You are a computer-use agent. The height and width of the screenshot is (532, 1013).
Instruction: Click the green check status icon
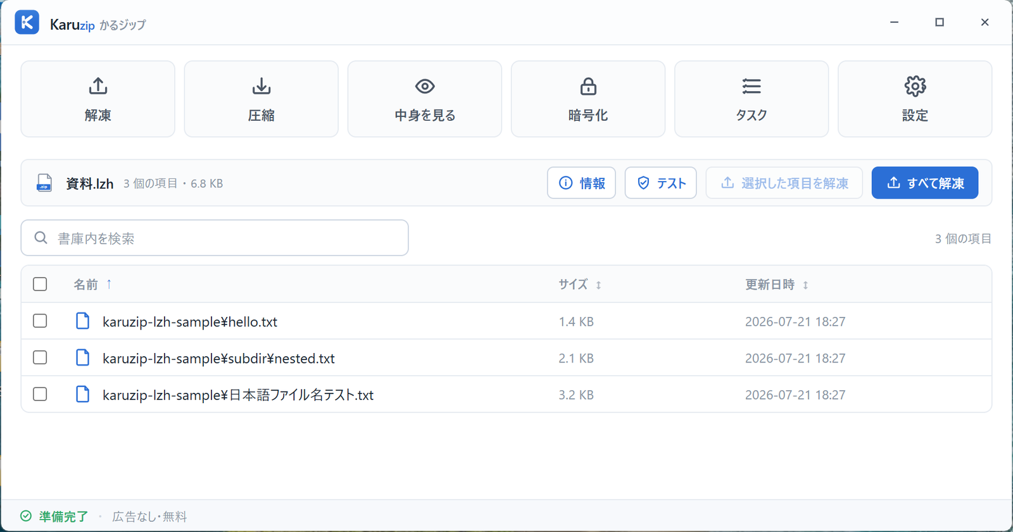pyautogui.click(x=26, y=516)
